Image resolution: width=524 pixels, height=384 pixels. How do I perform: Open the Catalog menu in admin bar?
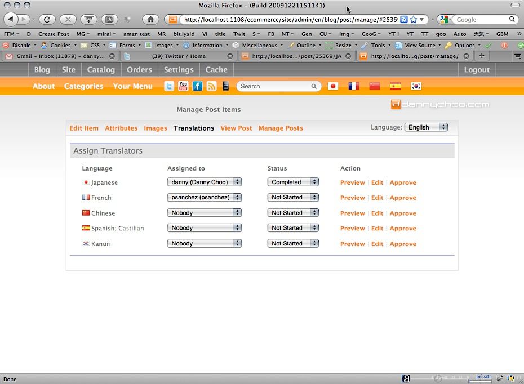pos(101,70)
